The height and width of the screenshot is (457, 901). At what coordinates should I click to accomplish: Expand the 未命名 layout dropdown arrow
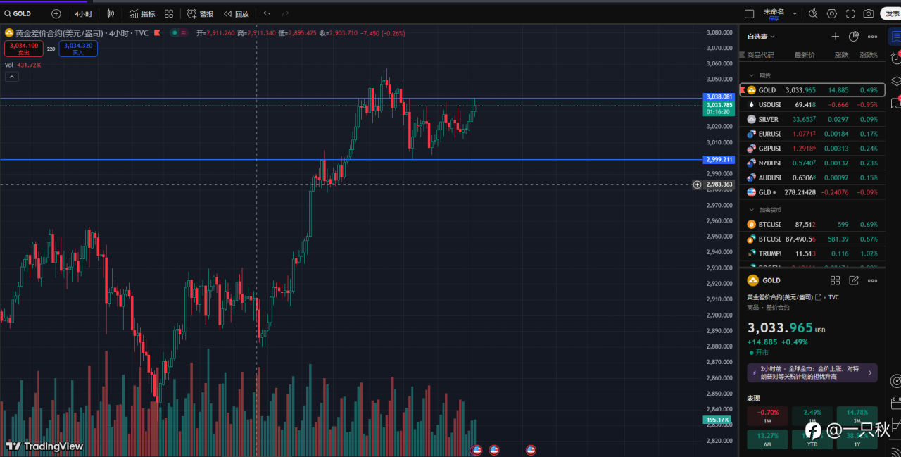795,13
